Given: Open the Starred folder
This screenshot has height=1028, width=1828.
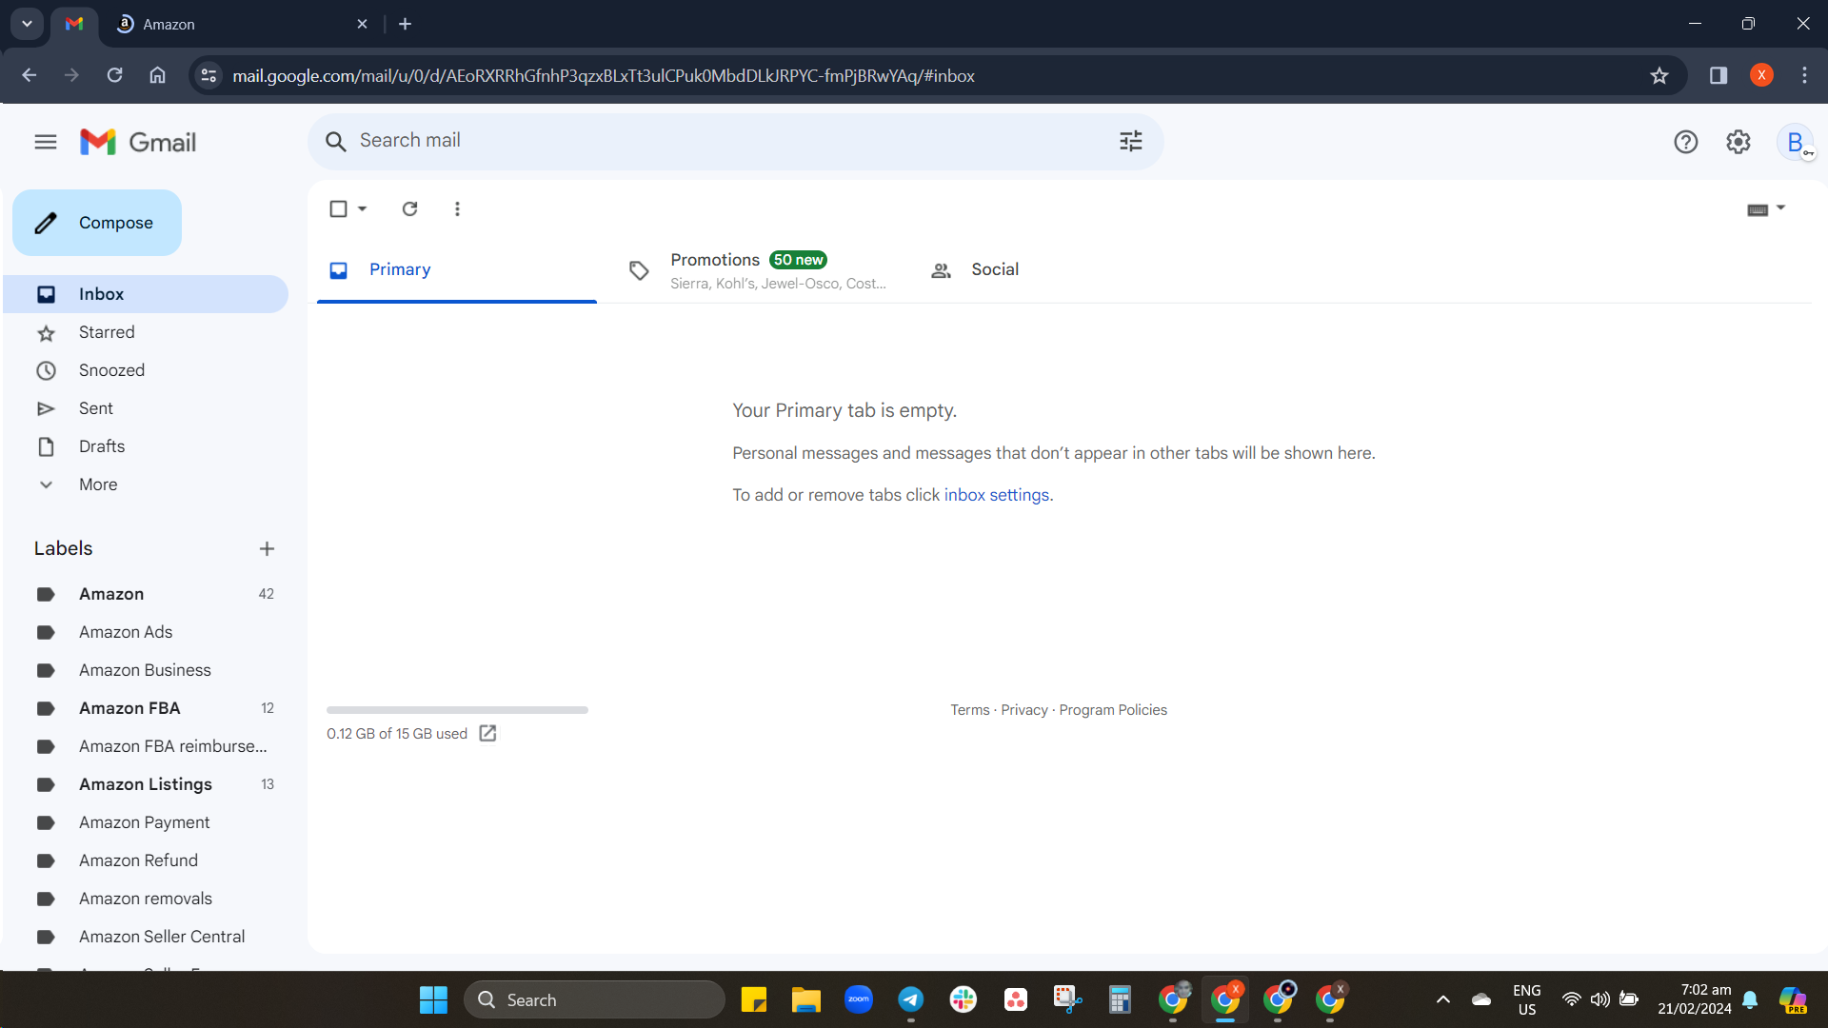Looking at the screenshot, I should tap(146, 332).
